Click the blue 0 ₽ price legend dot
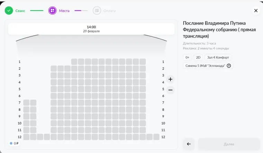 pyautogui.click(x=11, y=143)
